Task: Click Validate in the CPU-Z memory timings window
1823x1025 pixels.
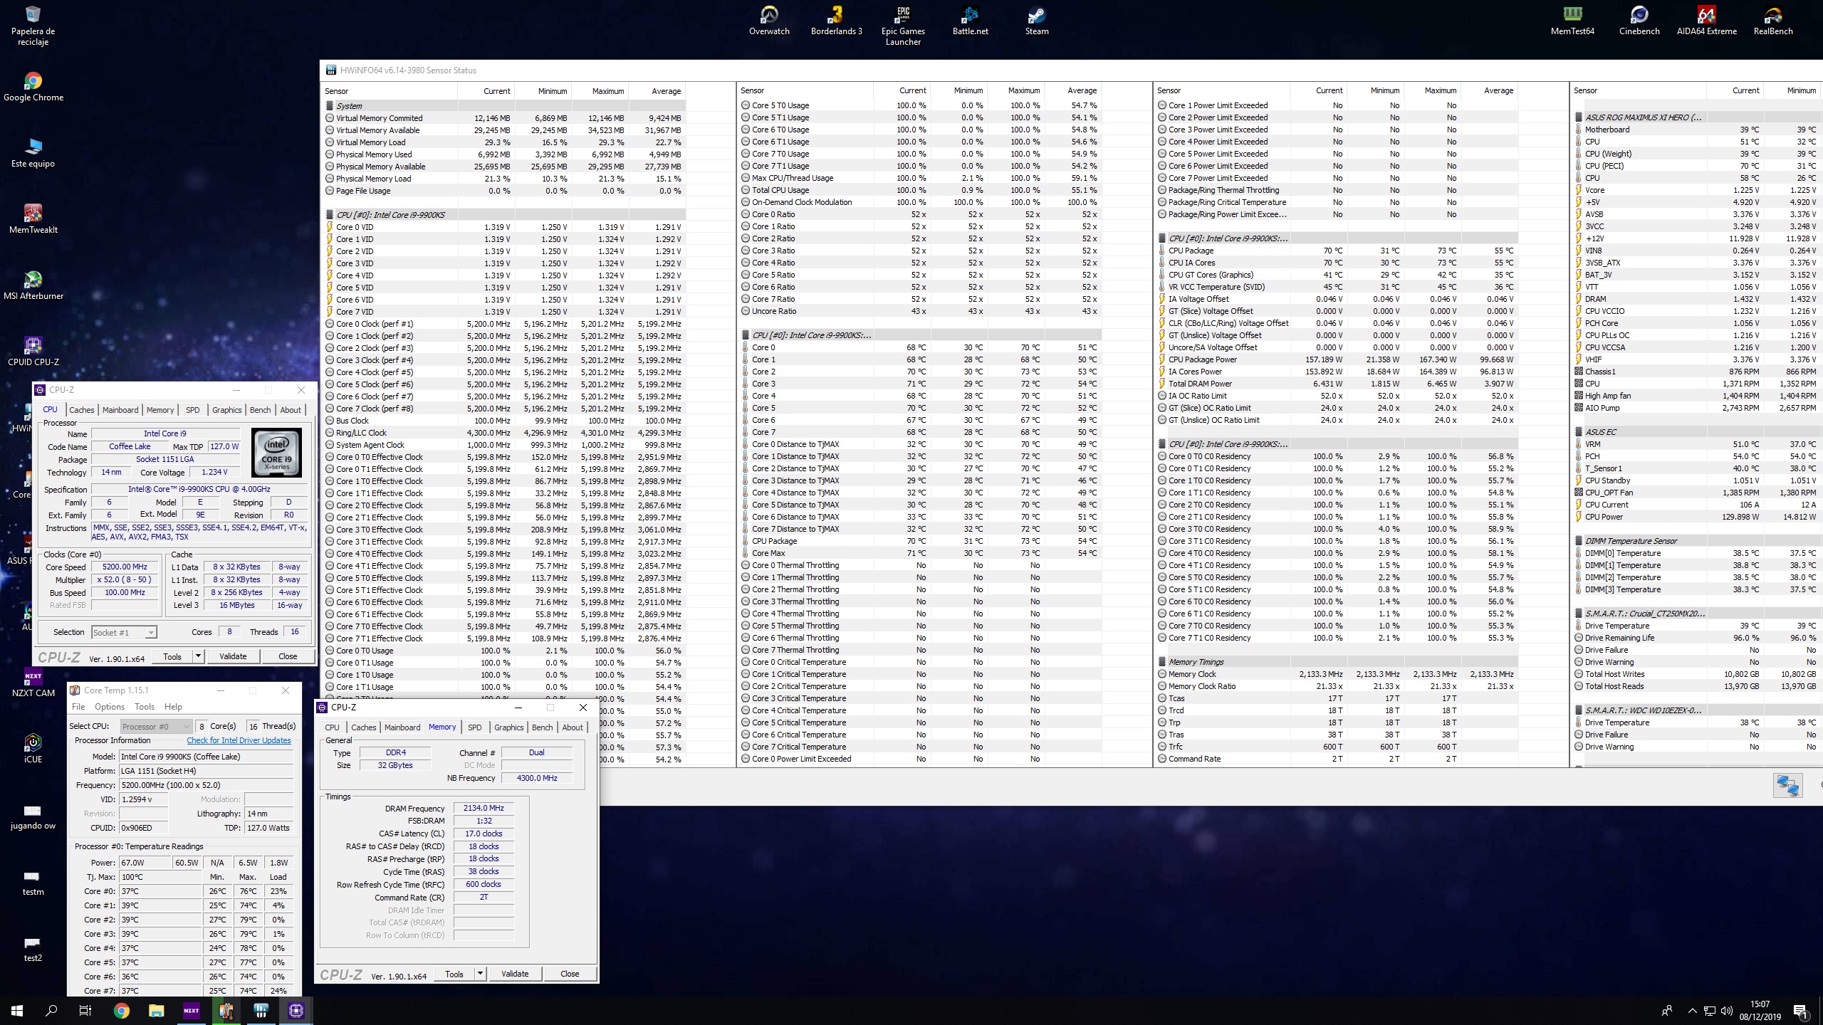Action: point(515,974)
